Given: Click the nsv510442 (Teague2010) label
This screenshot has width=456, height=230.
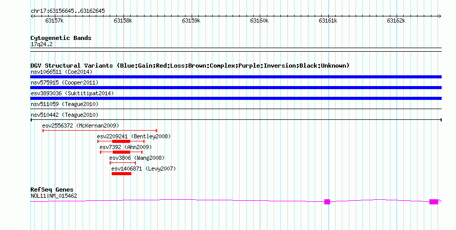Looking at the screenshot, I should (65, 115).
